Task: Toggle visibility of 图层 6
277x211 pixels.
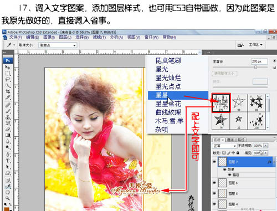Action: [x=214, y=183]
